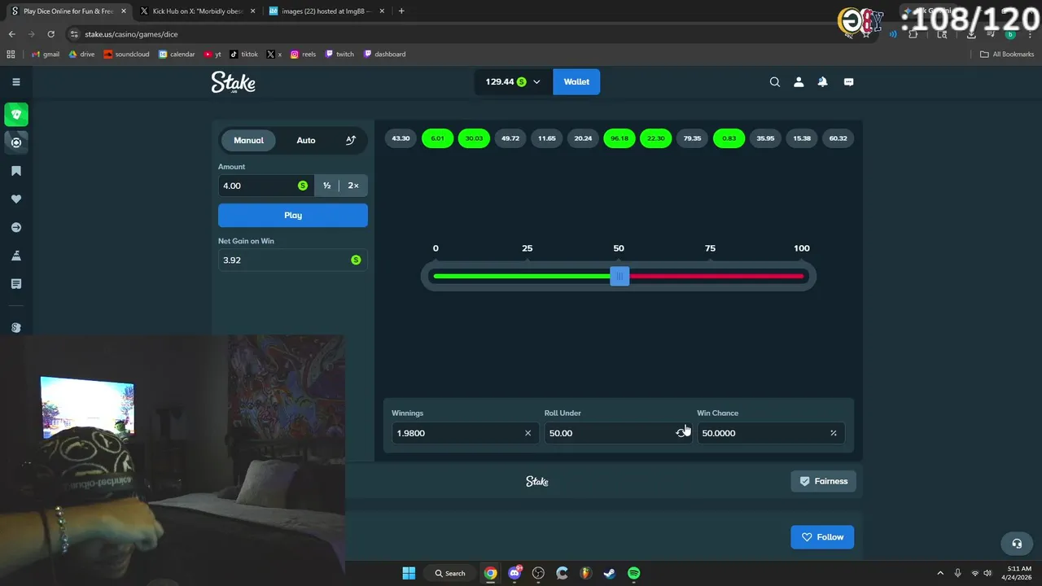The width and height of the screenshot is (1042, 586).
Task: Open site search magnifier icon
Action: click(775, 81)
